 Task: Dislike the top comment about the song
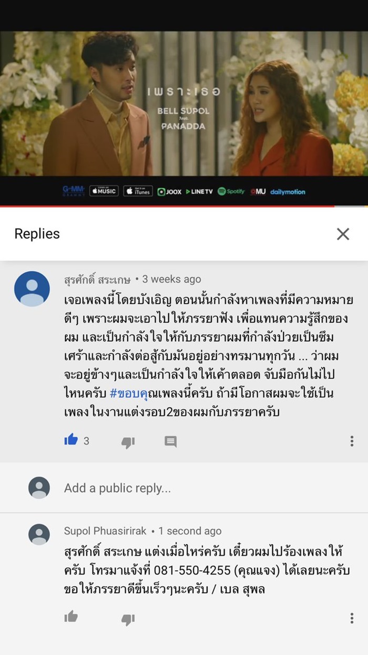pyautogui.click(x=128, y=442)
